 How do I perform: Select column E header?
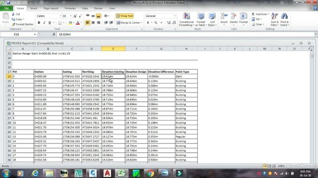point(113,48)
